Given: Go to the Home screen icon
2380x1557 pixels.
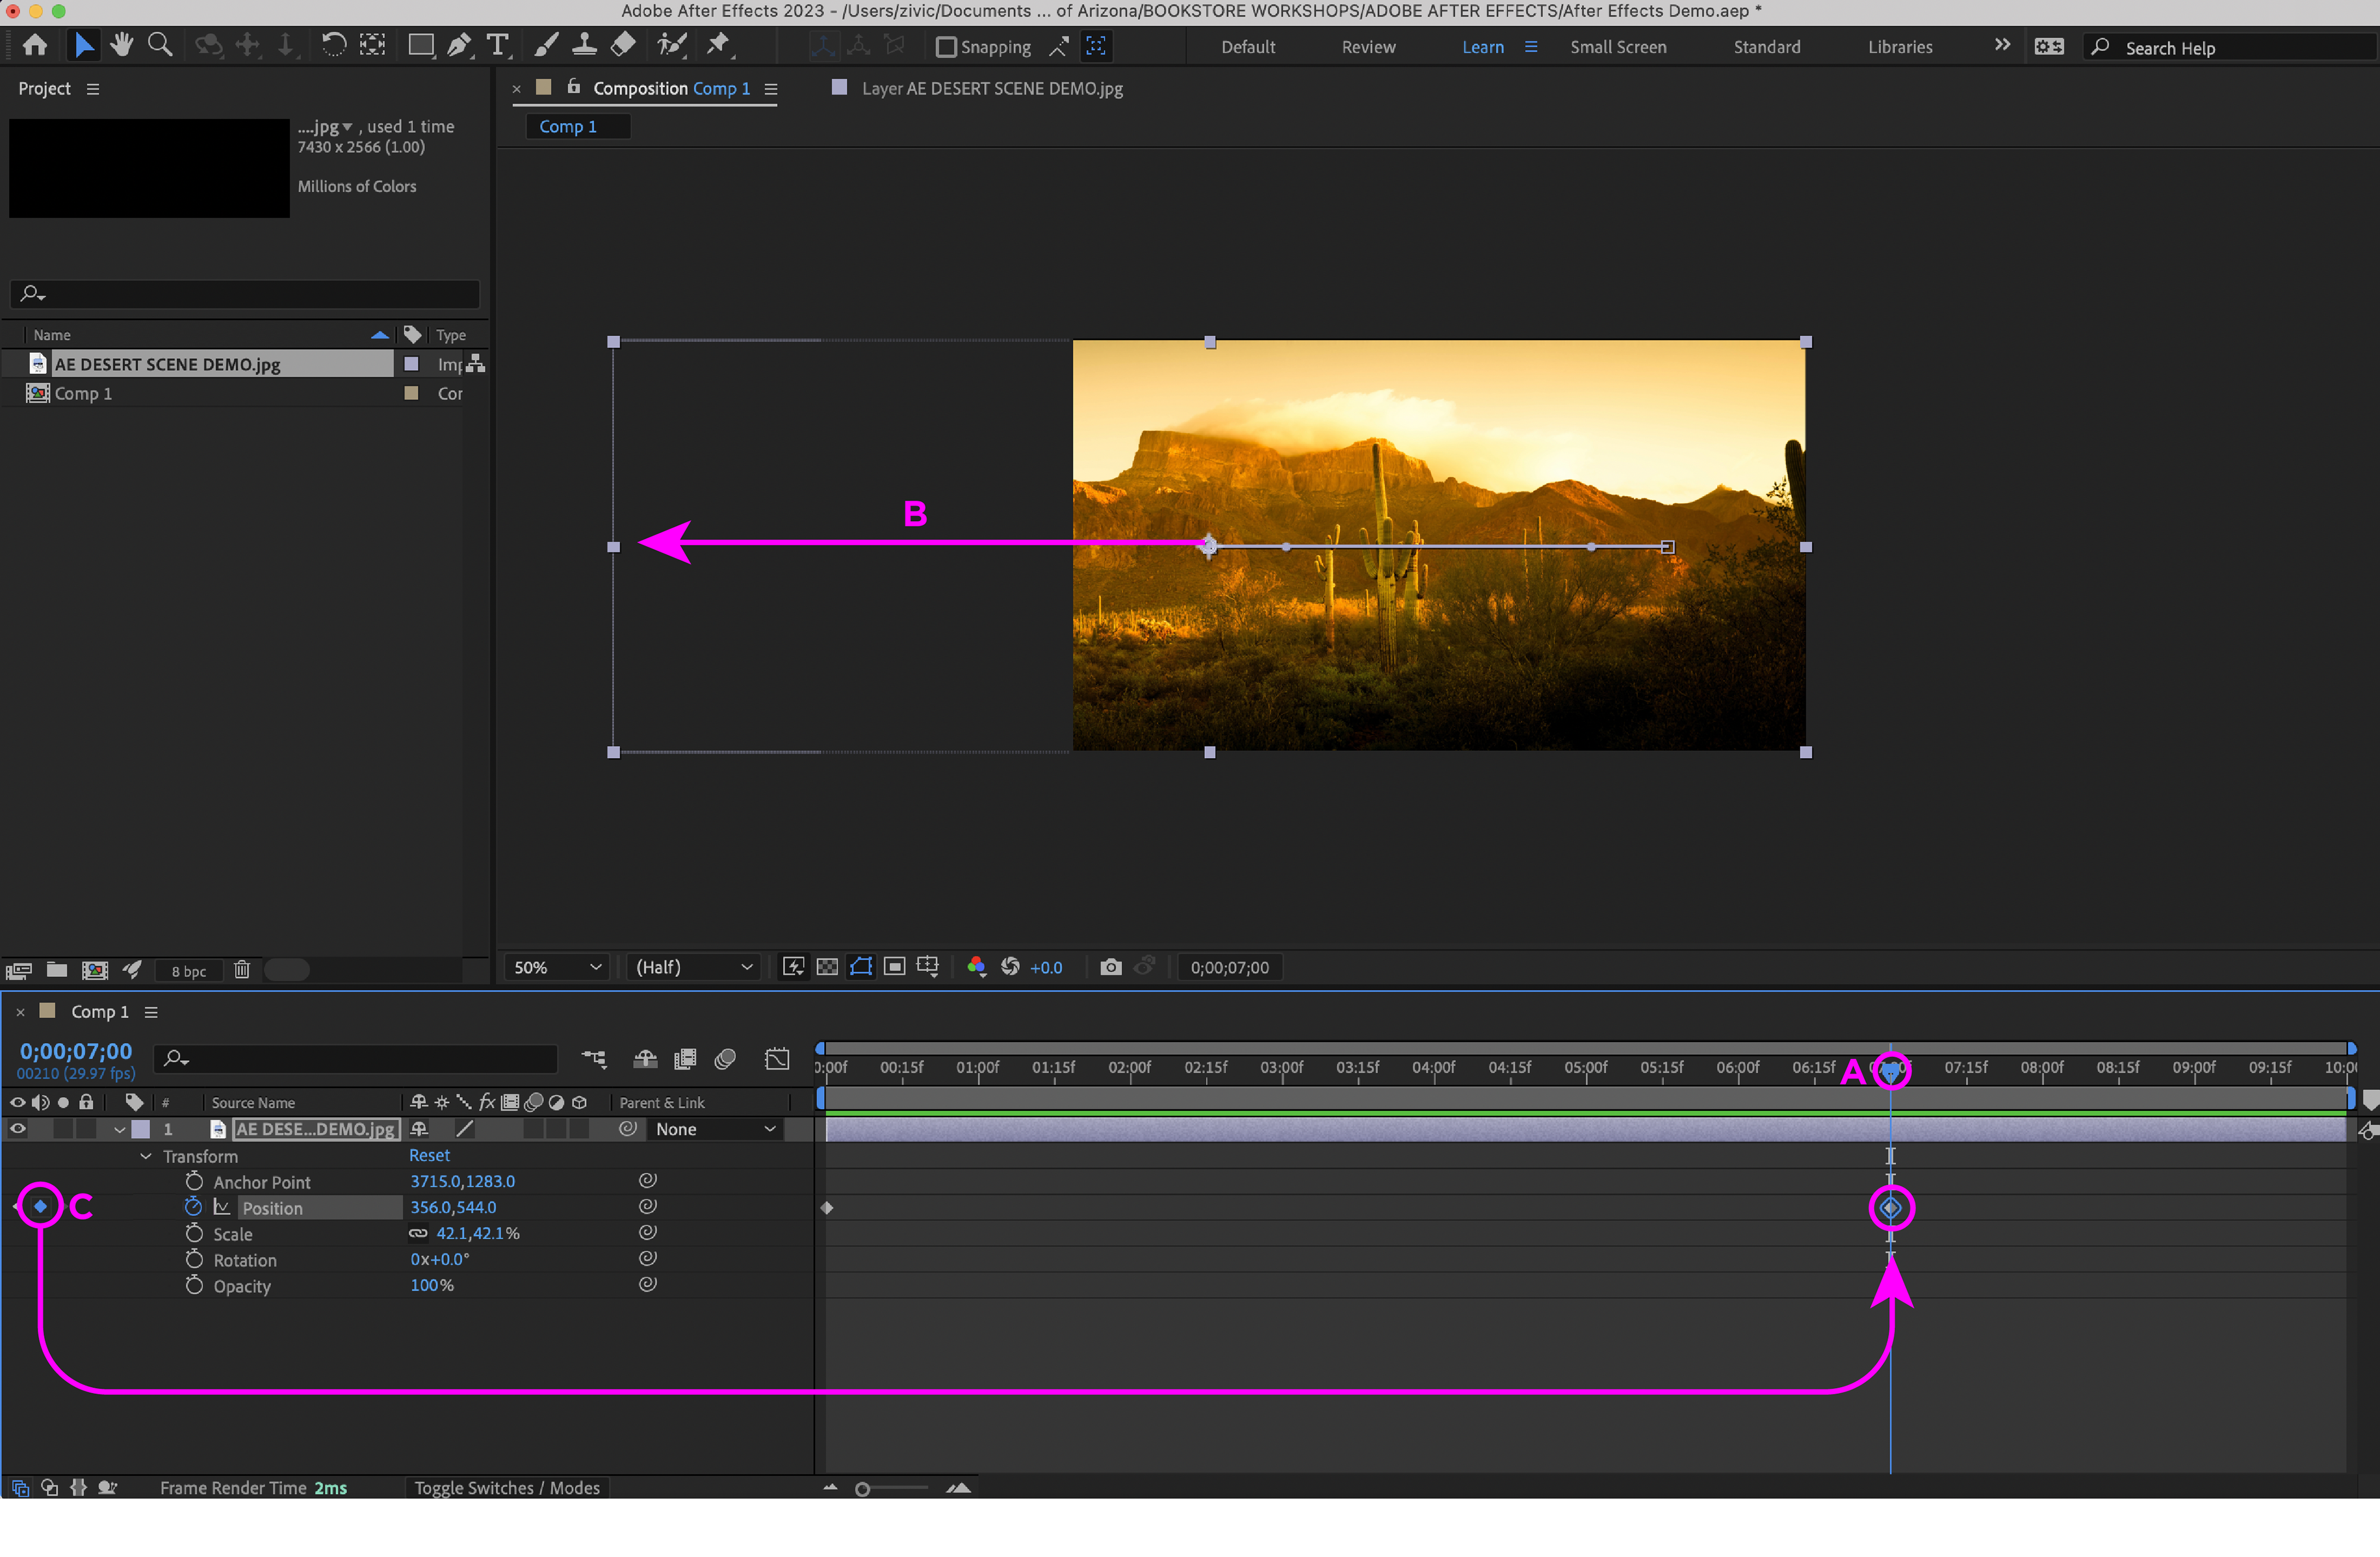Looking at the screenshot, I should point(35,46).
